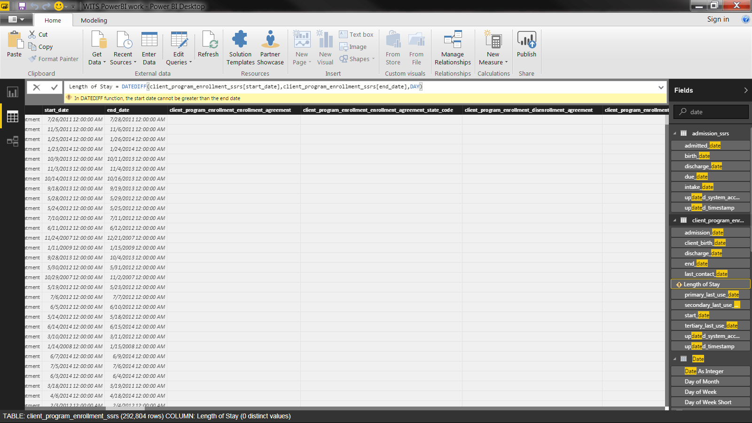Open Solution Templates
Viewport: 752px width, 423px height.
tap(240, 48)
